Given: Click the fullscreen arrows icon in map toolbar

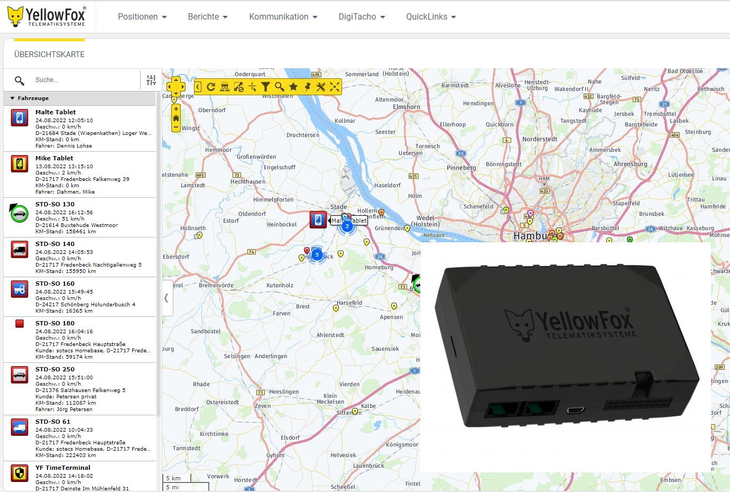Looking at the screenshot, I should point(335,87).
